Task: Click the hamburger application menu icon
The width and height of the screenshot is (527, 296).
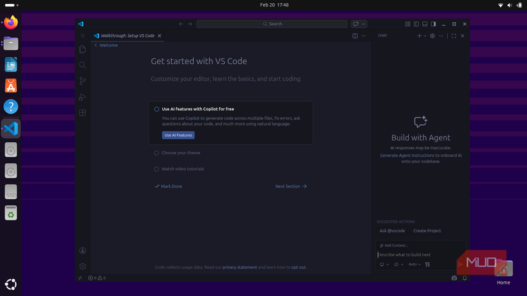Action: (x=82, y=36)
